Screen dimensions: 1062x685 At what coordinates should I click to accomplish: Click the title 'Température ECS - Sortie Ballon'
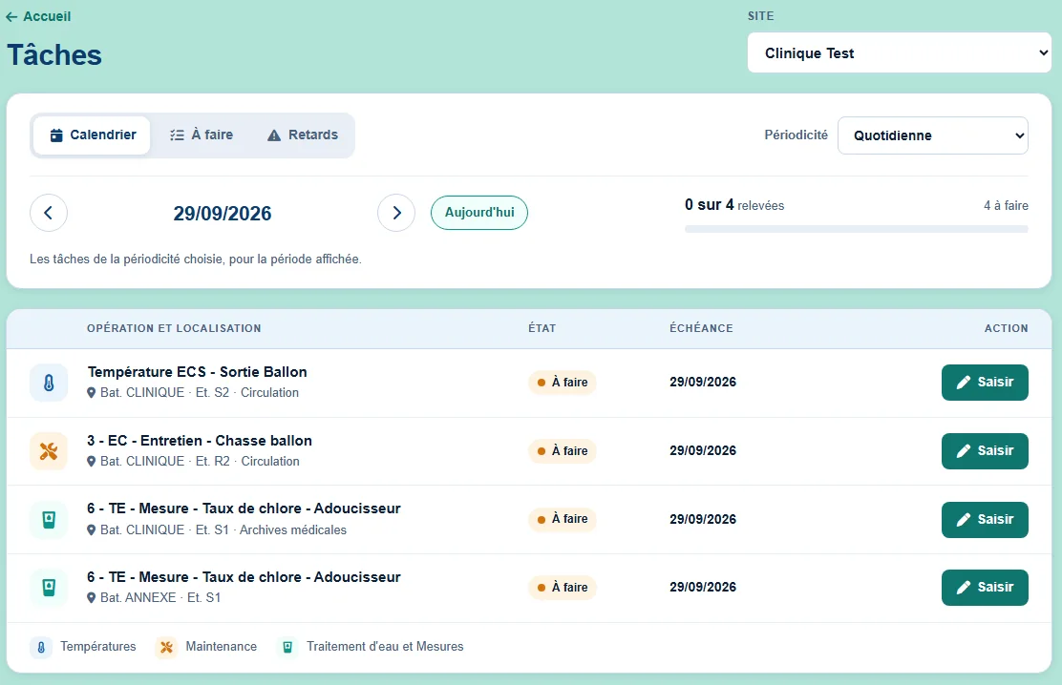[x=197, y=372]
